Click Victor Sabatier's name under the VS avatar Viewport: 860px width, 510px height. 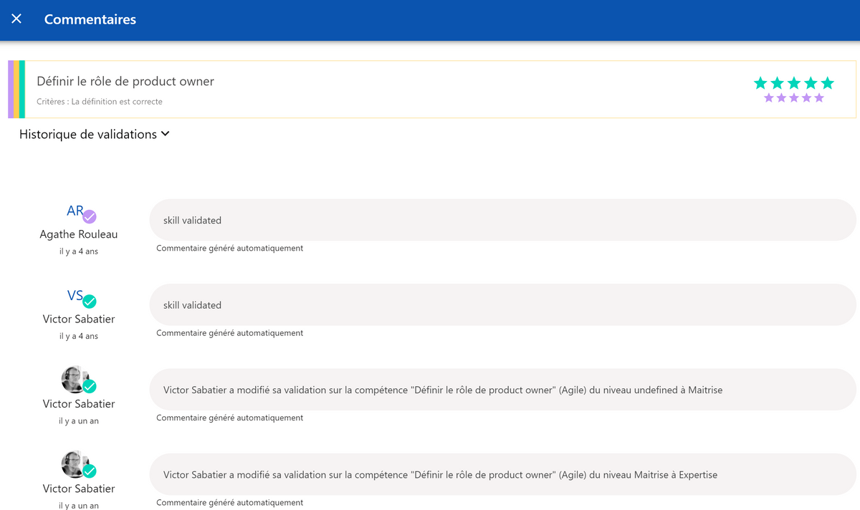pos(79,319)
